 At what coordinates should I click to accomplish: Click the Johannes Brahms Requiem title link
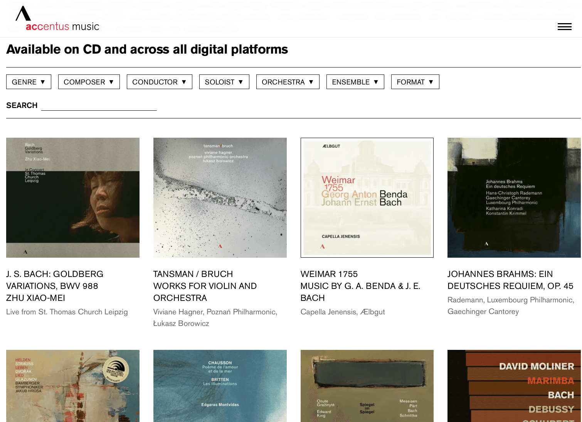click(510, 280)
